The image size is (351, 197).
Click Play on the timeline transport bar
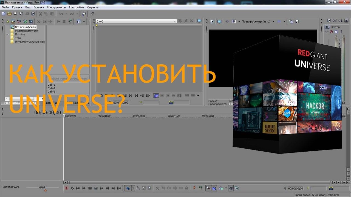(x=84, y=188)
